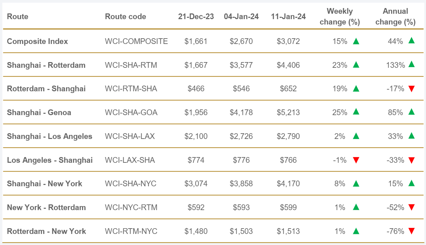Select the WCI-SHA-GOA route code
This screenshot has width=426, height=245.
pos(131,112)
